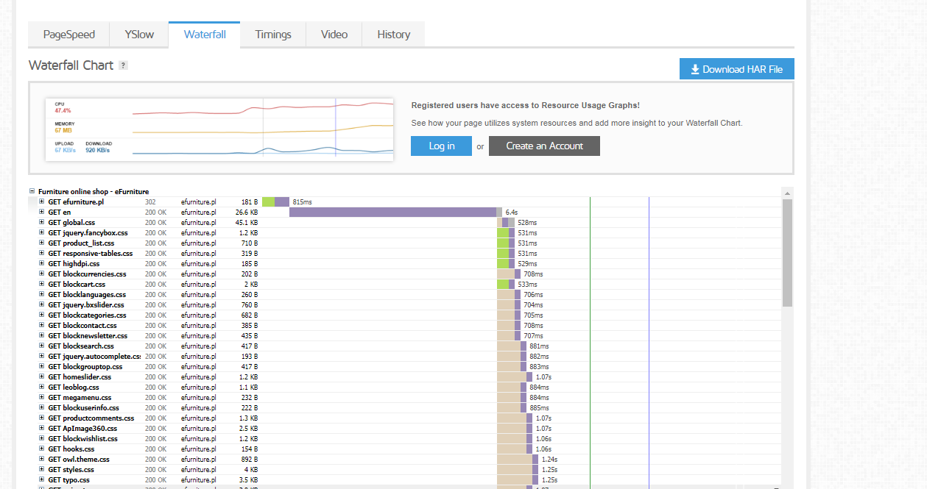Expand the GET blockwishlist.css request

click(42, 438)
